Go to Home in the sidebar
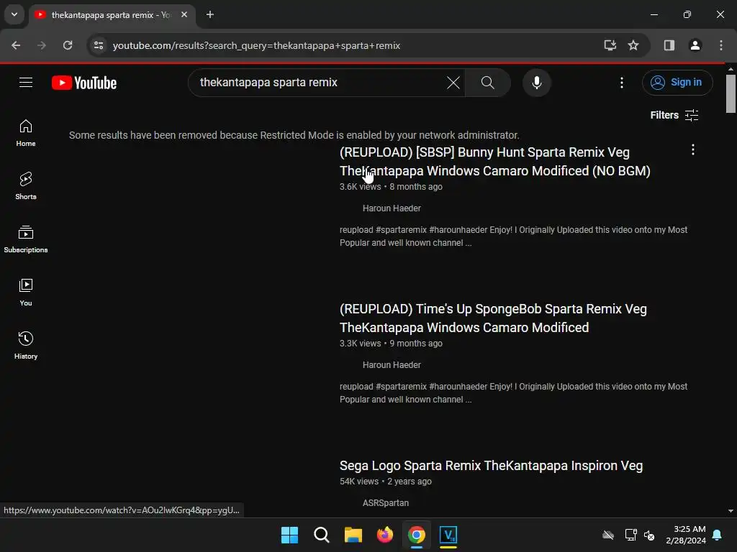The image size is (737, 552). pos(26,133)
